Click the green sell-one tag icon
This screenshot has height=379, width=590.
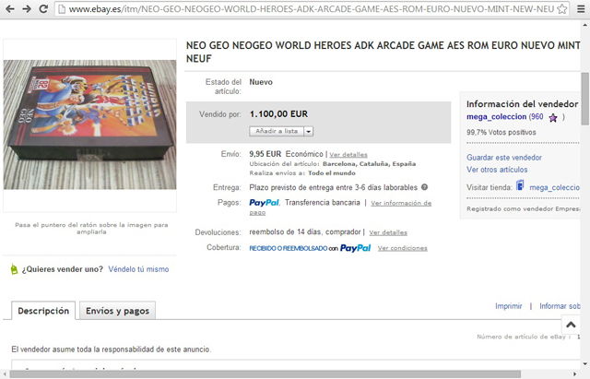pyautogui.click(x=14, y=269)
